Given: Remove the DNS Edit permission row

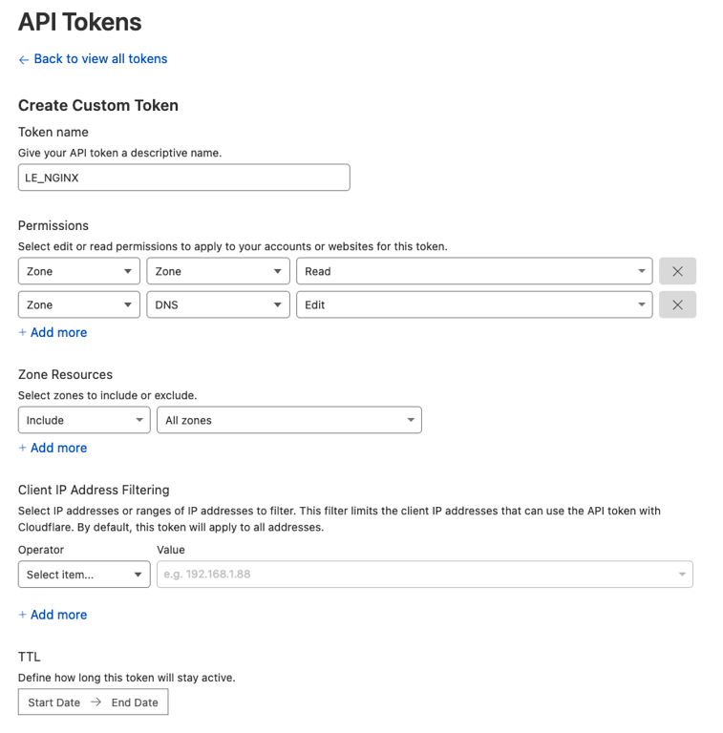Looking at the screenshot, I should pos(677,304).
